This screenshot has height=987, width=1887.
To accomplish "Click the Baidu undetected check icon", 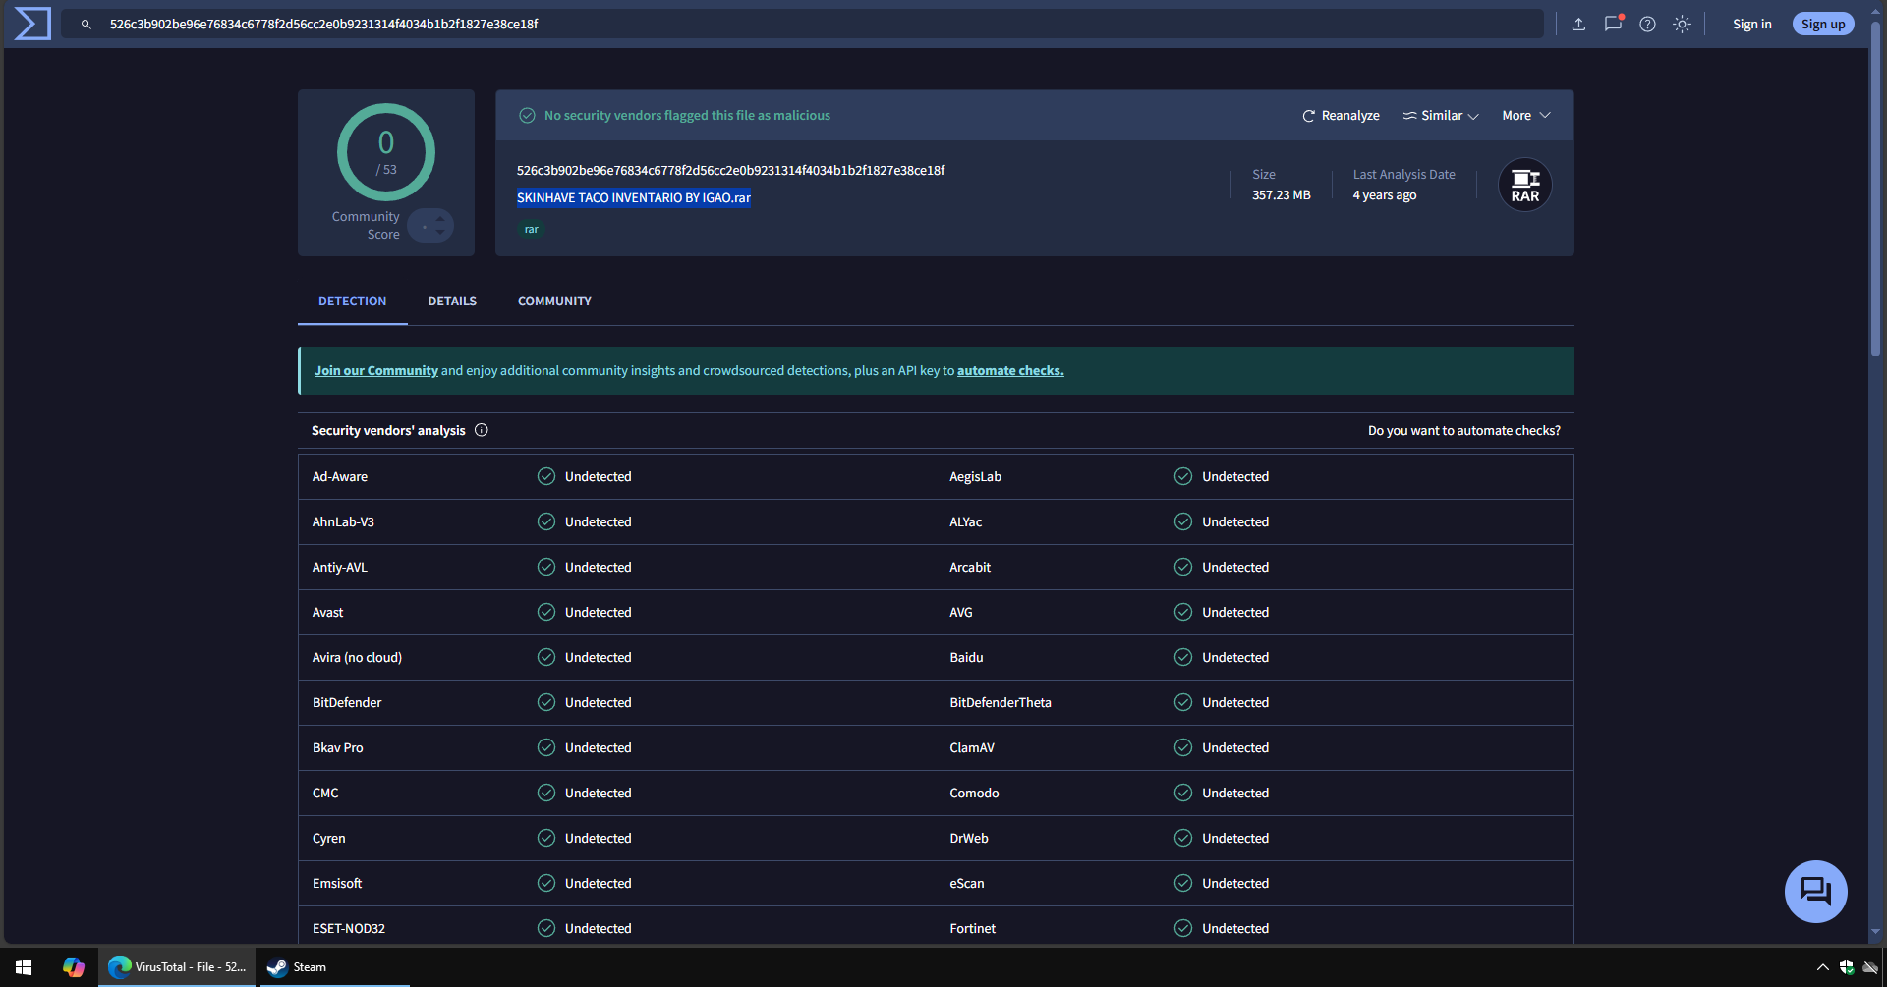I will (x=1183, y=657).
